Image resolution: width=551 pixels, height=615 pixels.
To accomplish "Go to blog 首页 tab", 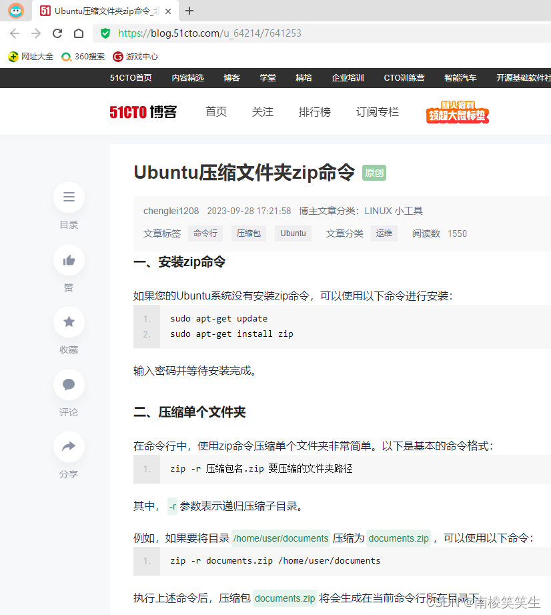I will click(x=216, y=112).
